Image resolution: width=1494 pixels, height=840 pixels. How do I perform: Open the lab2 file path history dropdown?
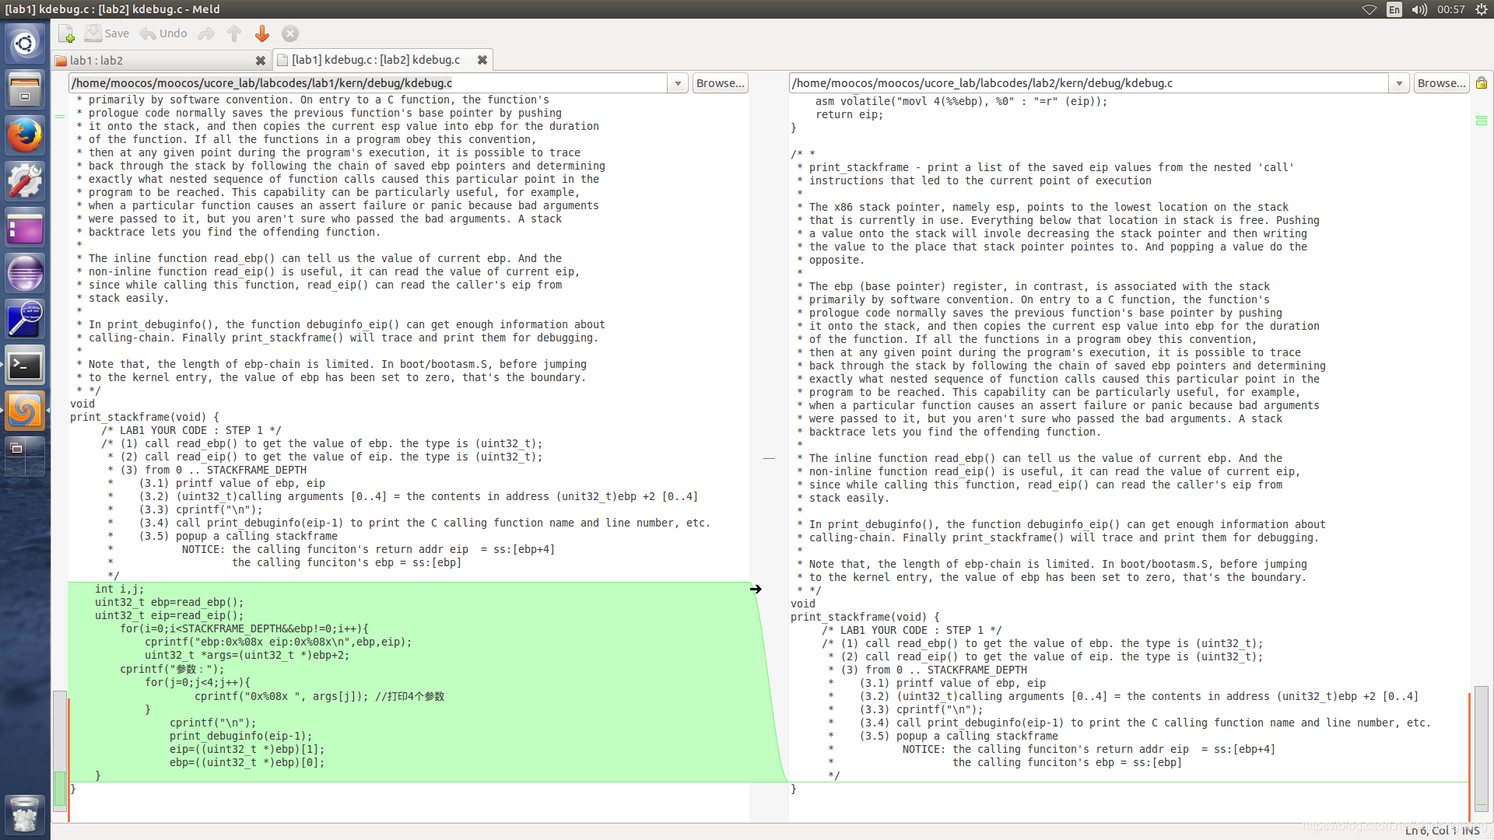coord(1400,83)
